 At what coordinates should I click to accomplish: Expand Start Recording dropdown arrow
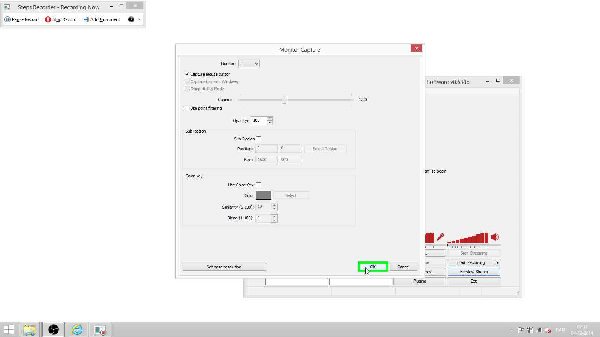point(497,262)
